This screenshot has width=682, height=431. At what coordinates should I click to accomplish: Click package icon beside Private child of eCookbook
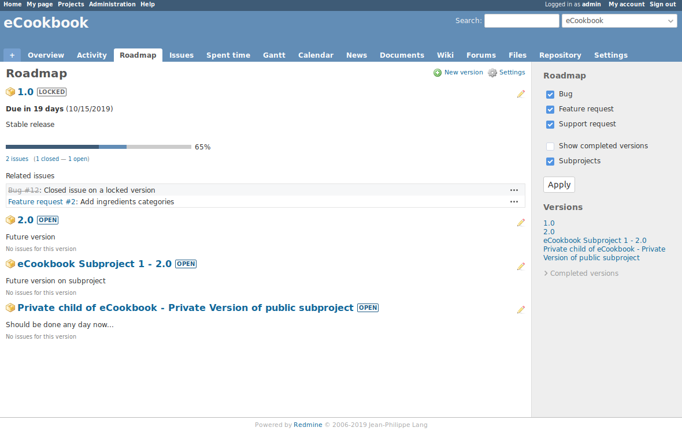pyautogui.click(x=10, y=308)
